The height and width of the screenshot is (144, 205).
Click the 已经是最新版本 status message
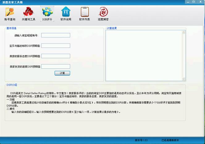tap(170, 140)
